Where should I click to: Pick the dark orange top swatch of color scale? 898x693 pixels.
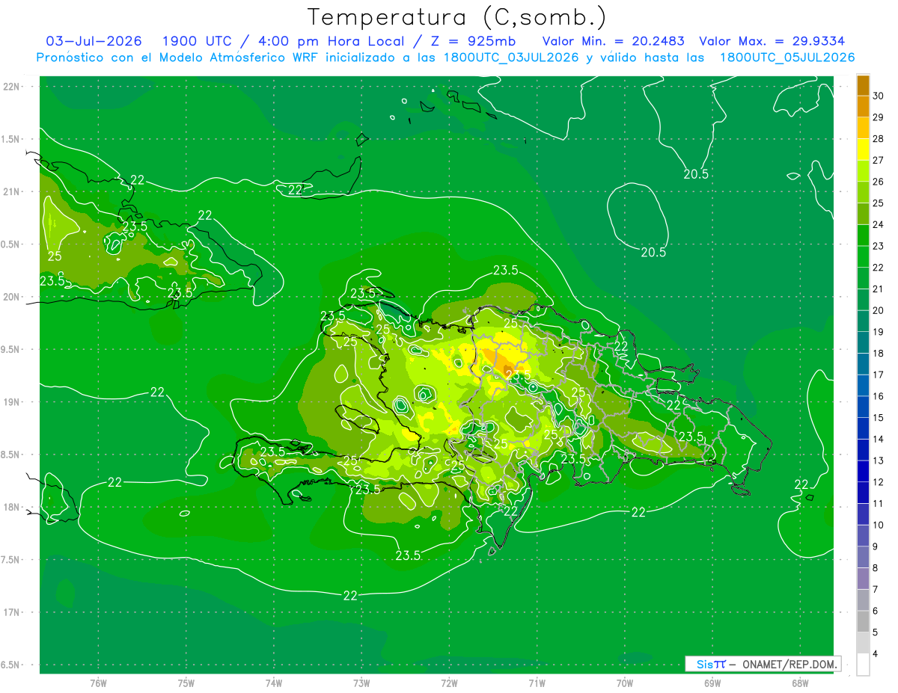[x=863, y=86]
